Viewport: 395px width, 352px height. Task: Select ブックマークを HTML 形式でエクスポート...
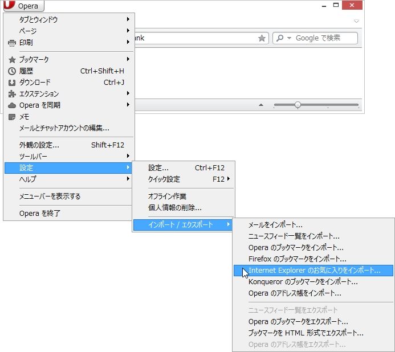click(313, 333)
